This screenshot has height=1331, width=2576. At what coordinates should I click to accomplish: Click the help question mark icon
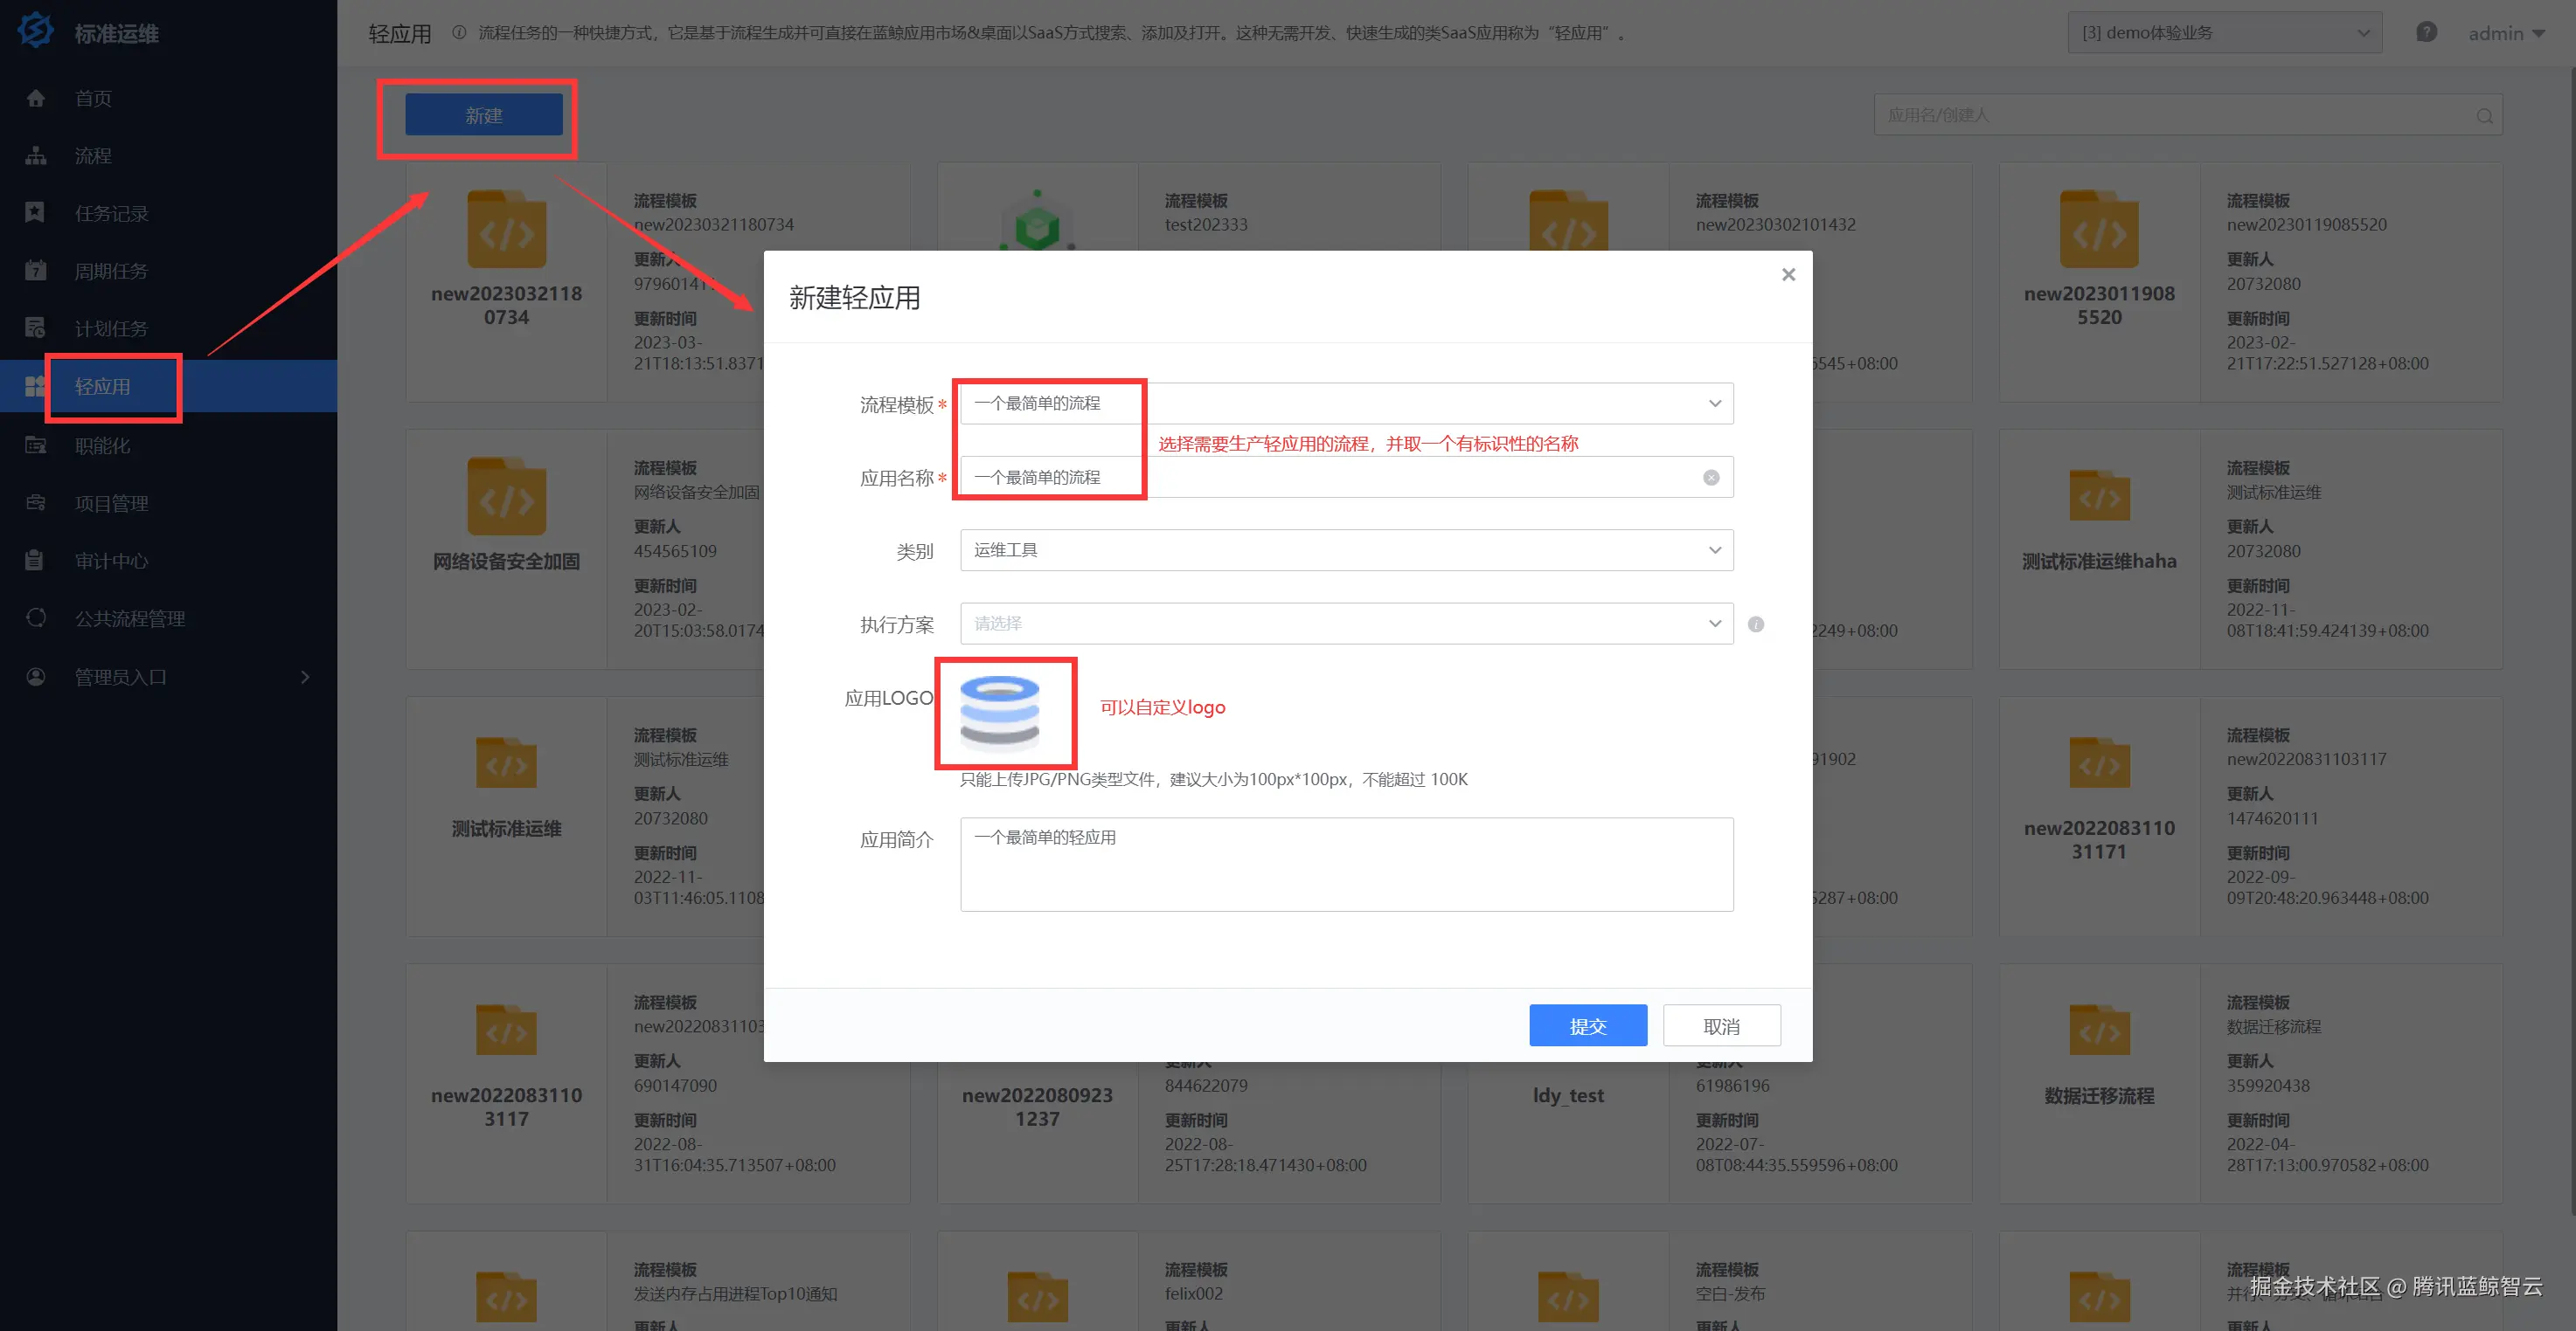click(2426, 32)
